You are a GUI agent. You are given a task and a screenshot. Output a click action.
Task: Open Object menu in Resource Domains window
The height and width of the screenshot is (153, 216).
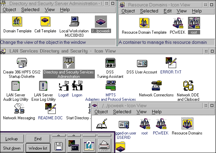(128, 11)
